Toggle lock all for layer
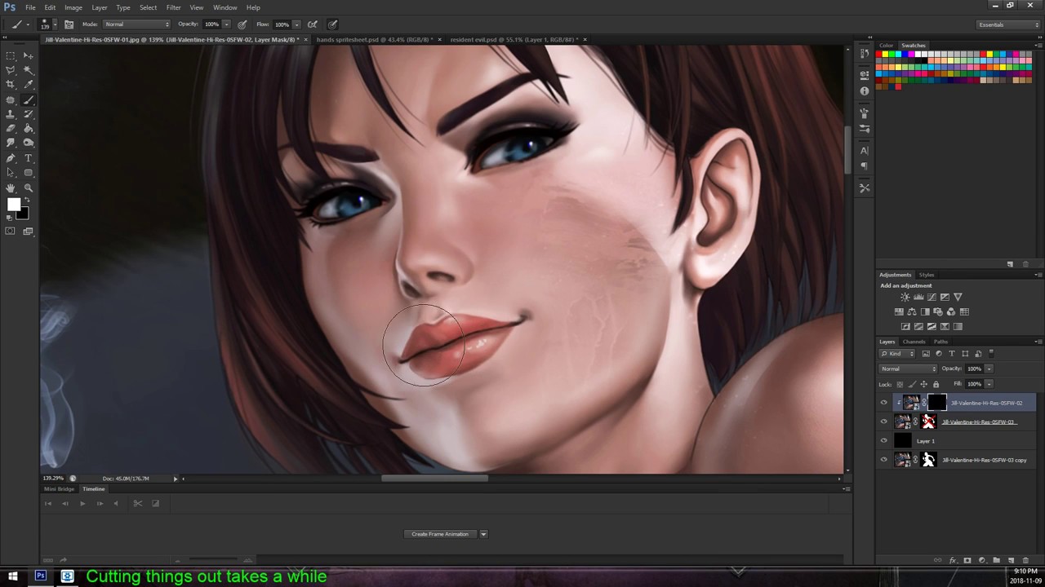Image resolution: width=1045 pixels, height=587 pixels. [x=936, y=384]
